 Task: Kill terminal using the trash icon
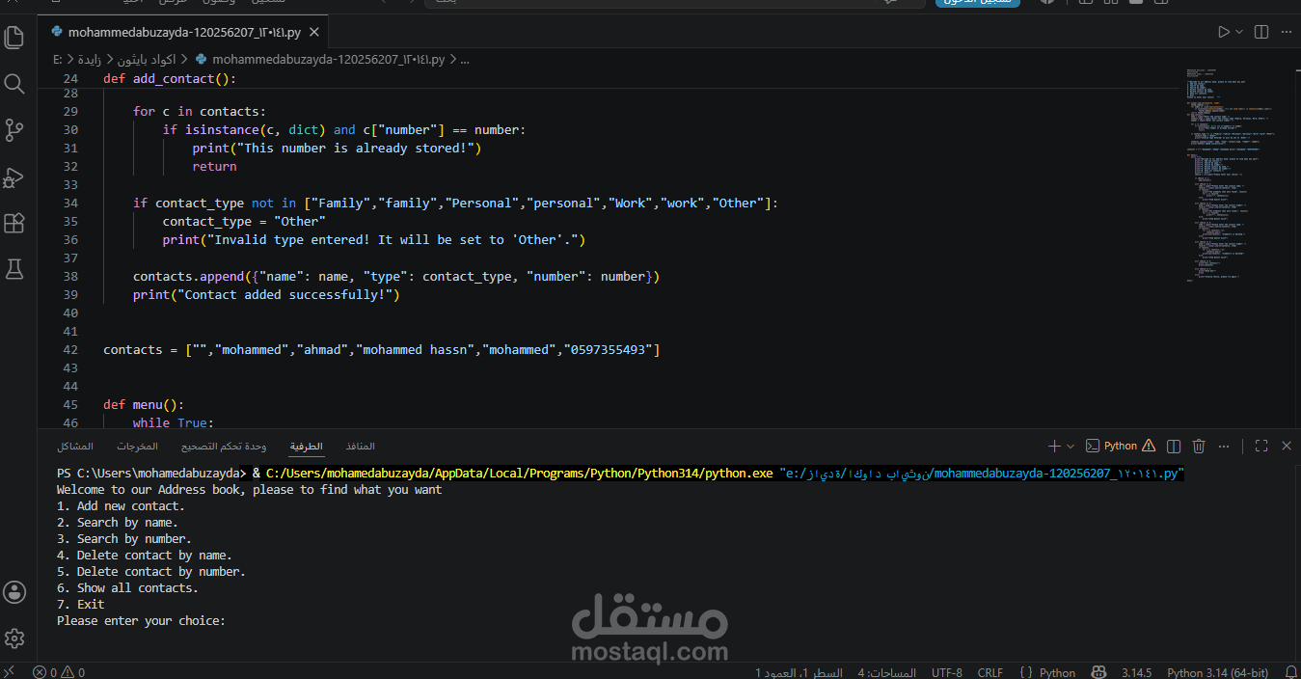(1199, 447)
